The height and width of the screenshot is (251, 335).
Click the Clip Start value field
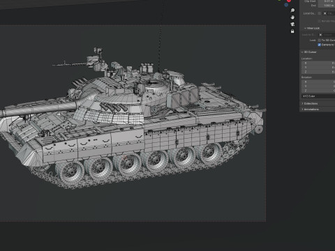point(327,1)
